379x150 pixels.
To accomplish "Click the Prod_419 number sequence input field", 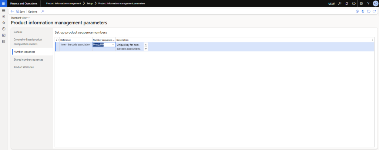I will pos(101,45).
